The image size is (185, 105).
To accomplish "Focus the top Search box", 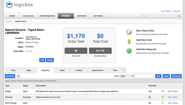I will (x=159, y=16).
